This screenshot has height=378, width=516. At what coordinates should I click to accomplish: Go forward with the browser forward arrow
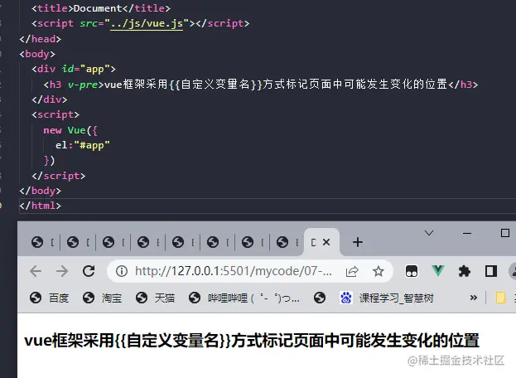point(62,271)
